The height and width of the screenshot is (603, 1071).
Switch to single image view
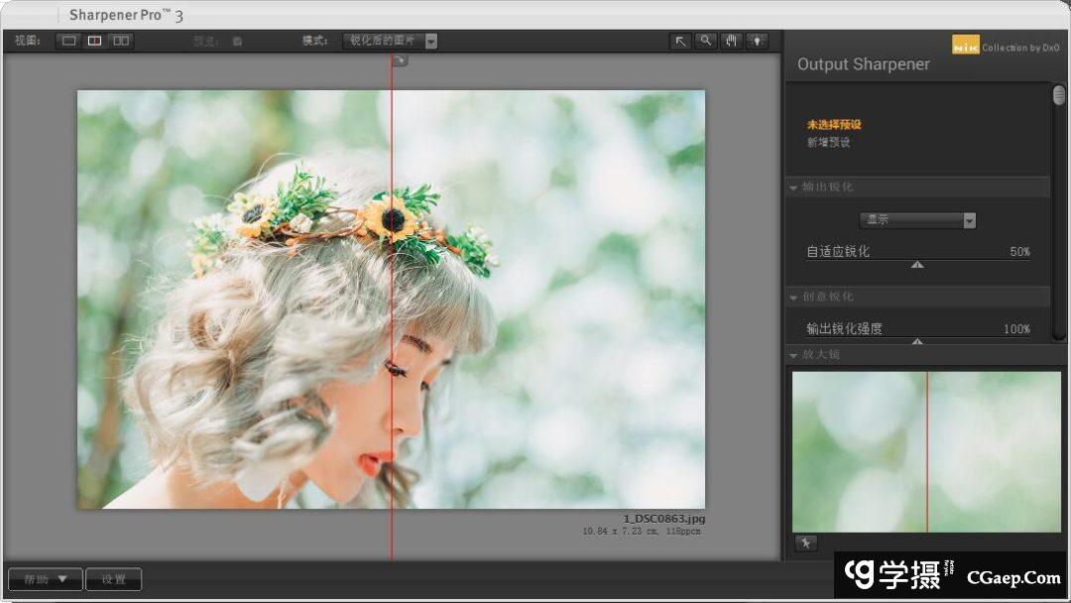coord(68,41)
